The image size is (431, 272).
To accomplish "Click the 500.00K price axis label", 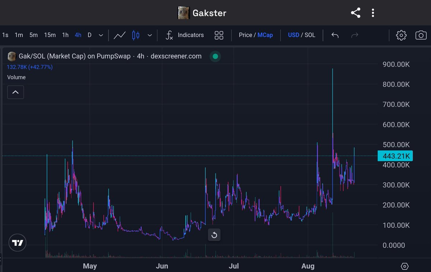I will [x=397, y=145].
